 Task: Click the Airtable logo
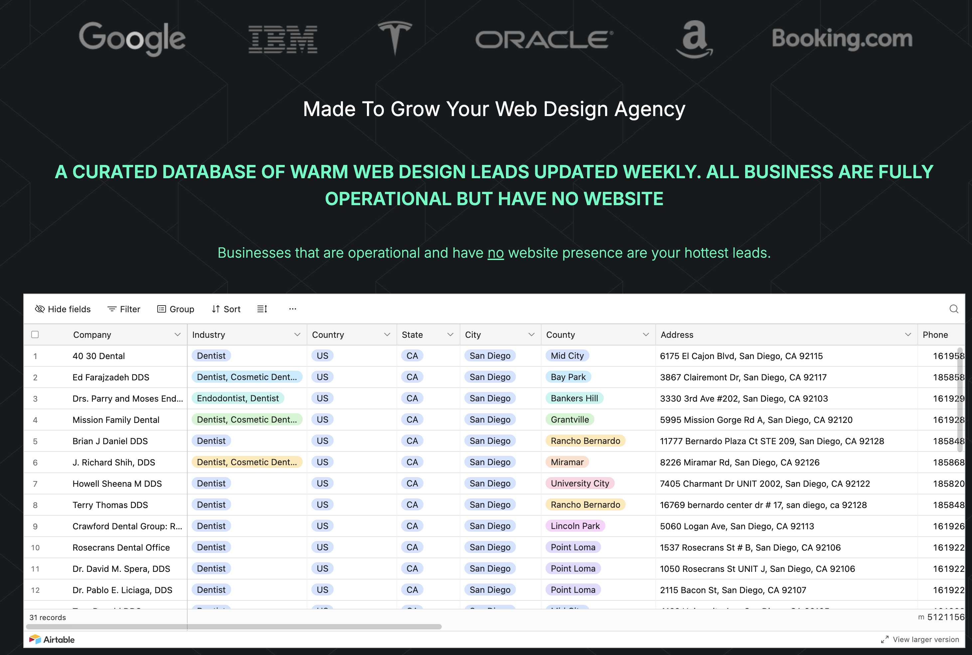(52, 640)
